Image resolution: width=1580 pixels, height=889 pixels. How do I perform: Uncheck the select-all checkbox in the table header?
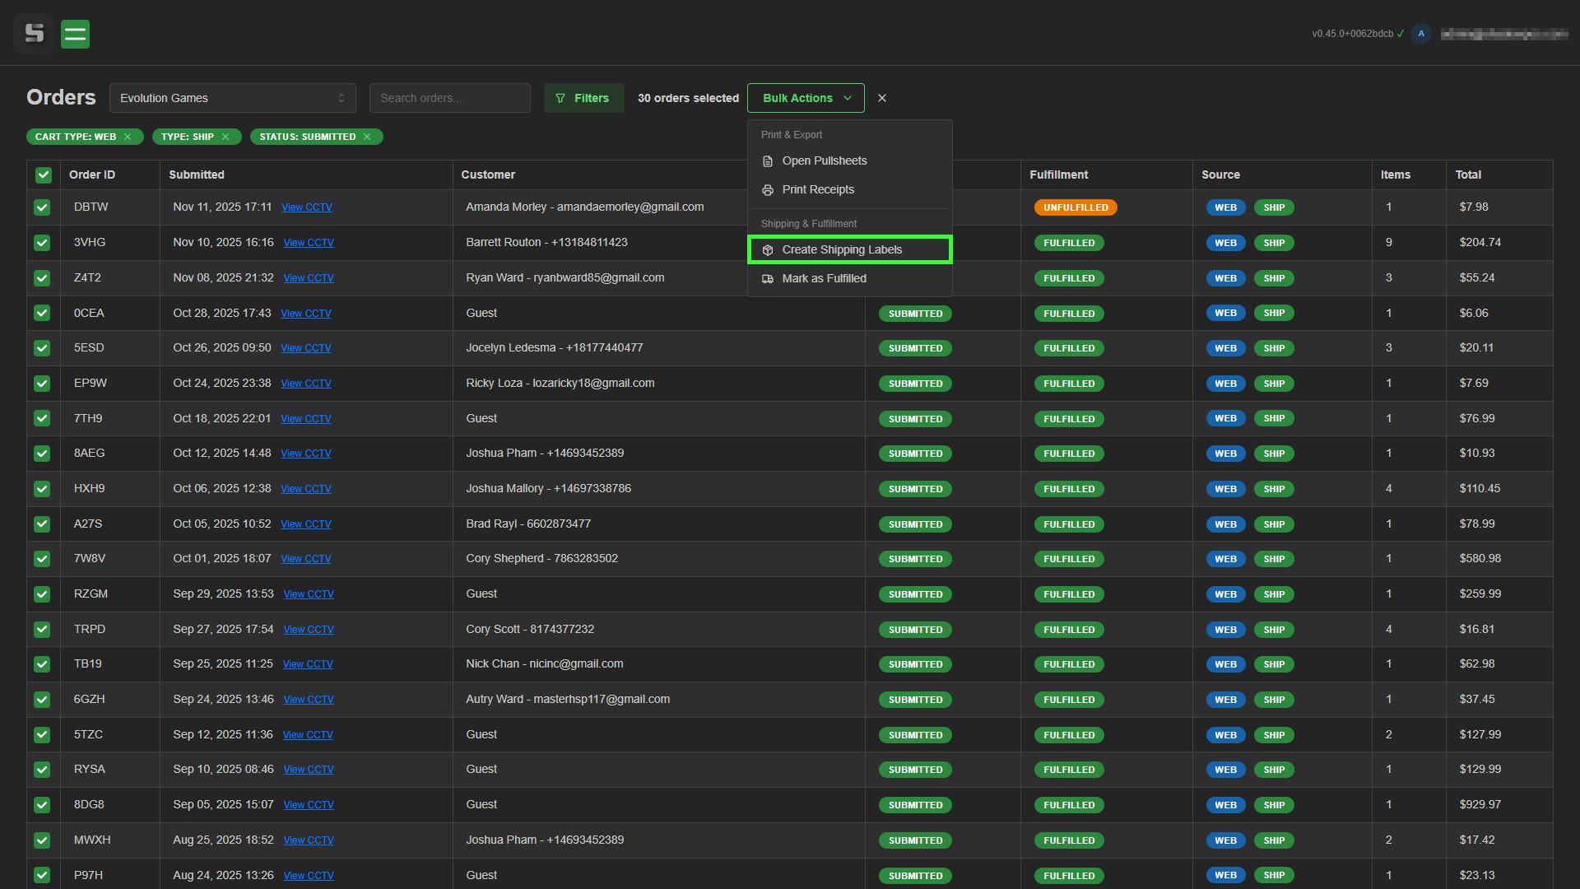click(43, 175)
